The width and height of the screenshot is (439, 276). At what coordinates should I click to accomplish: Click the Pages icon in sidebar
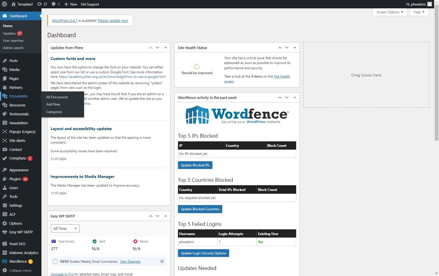click(x=5, y=78)
